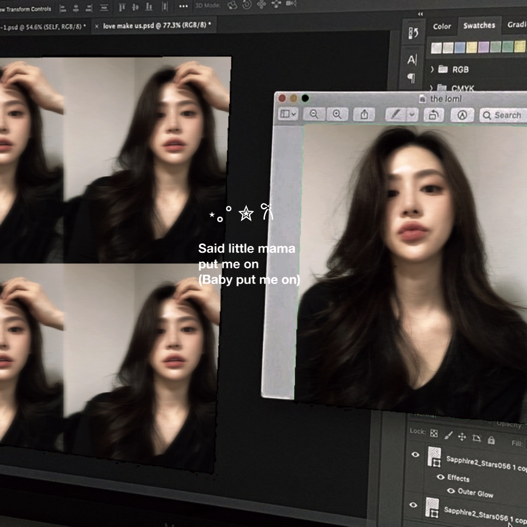Hide the top Sapphire2_Stars056 layer
The width and height of the screenshot is (527, 527).
(x=416, y=454)
